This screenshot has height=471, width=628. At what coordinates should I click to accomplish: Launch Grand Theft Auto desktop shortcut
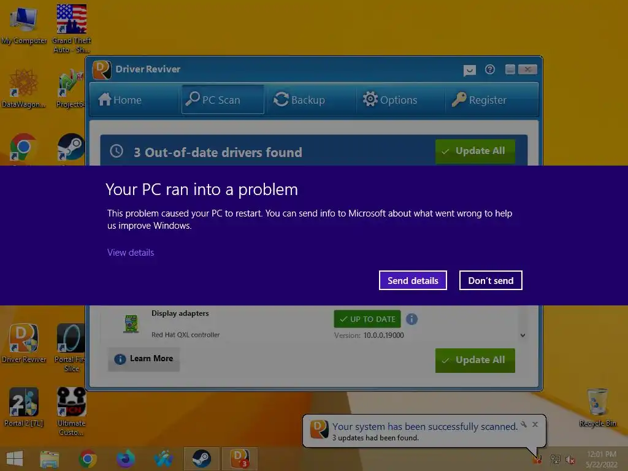71,28
